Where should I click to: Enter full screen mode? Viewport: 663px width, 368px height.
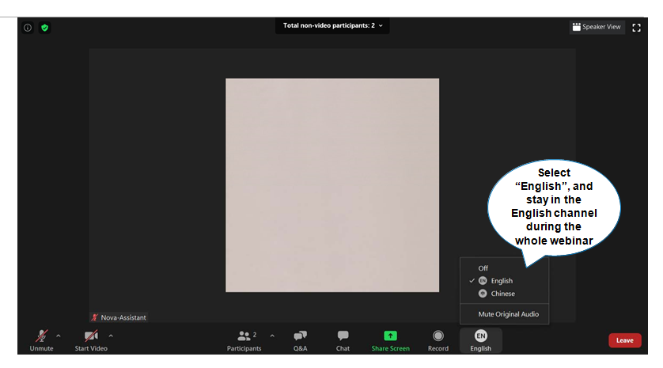[x=636, y=27]
